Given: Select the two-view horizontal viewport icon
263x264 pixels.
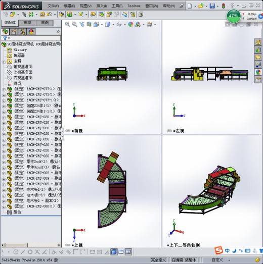Looking at the screenshot, I should click(x=121, y=252).
